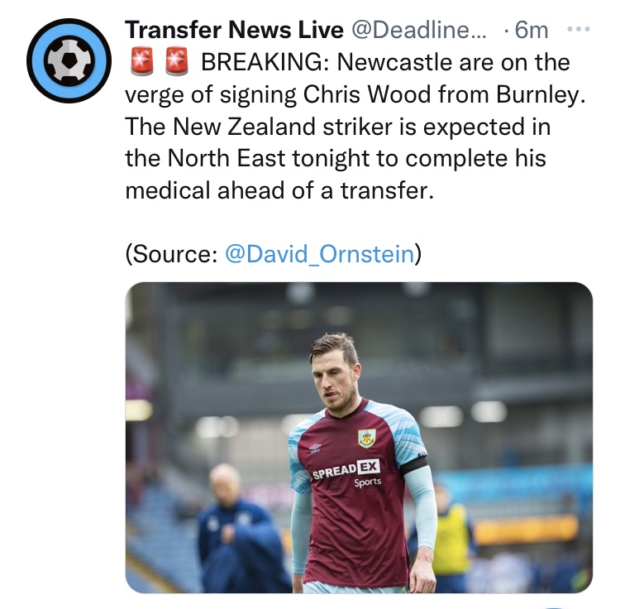The height and width of the screenshot is (609, 620).
Task: Click the Umbro logo on the shirt
Action: point(314,448)
